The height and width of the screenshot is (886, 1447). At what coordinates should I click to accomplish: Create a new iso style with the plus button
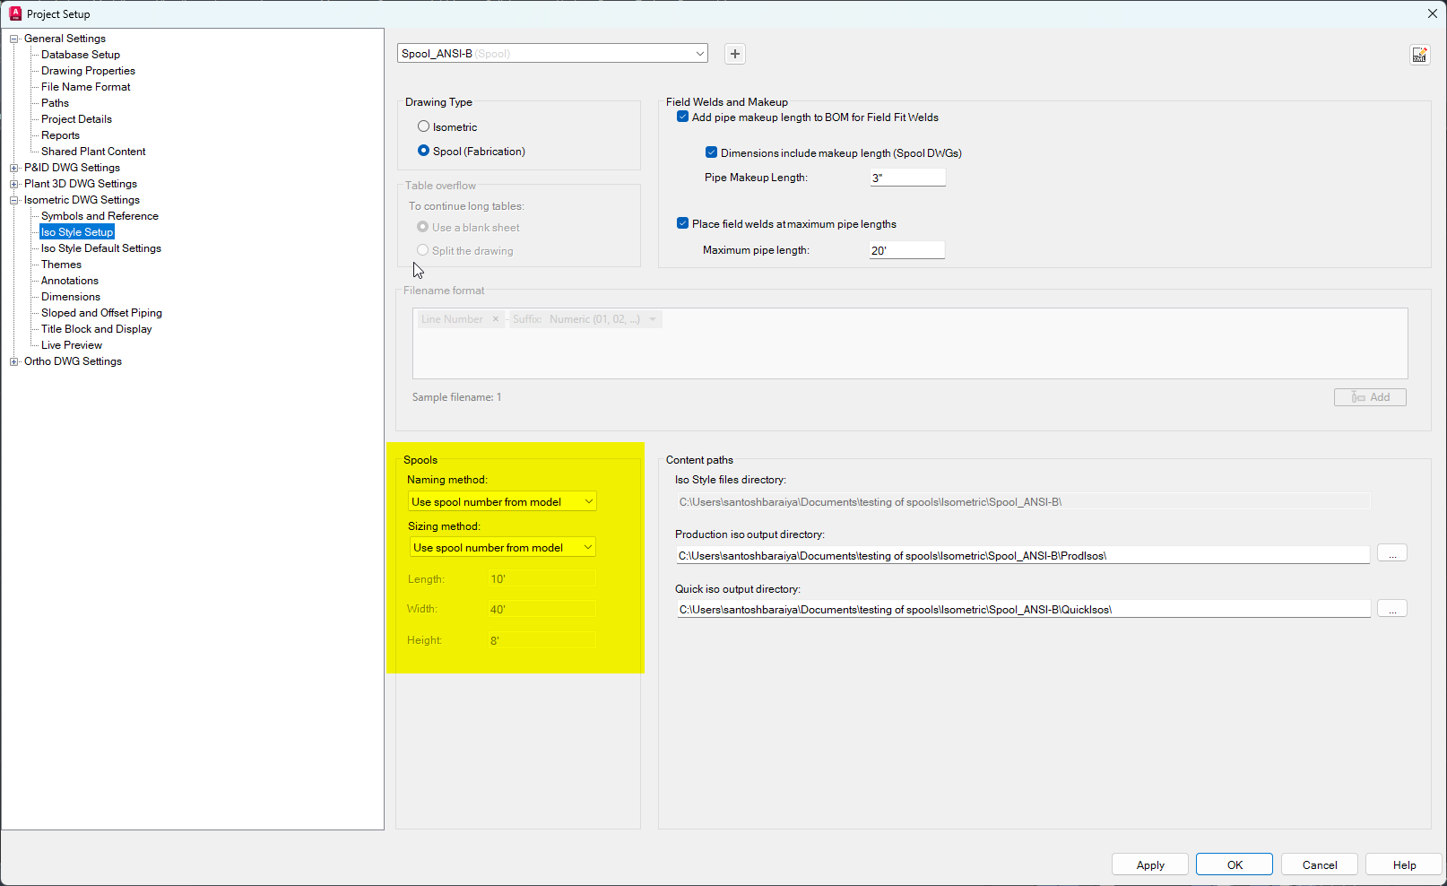coord(734,54)
